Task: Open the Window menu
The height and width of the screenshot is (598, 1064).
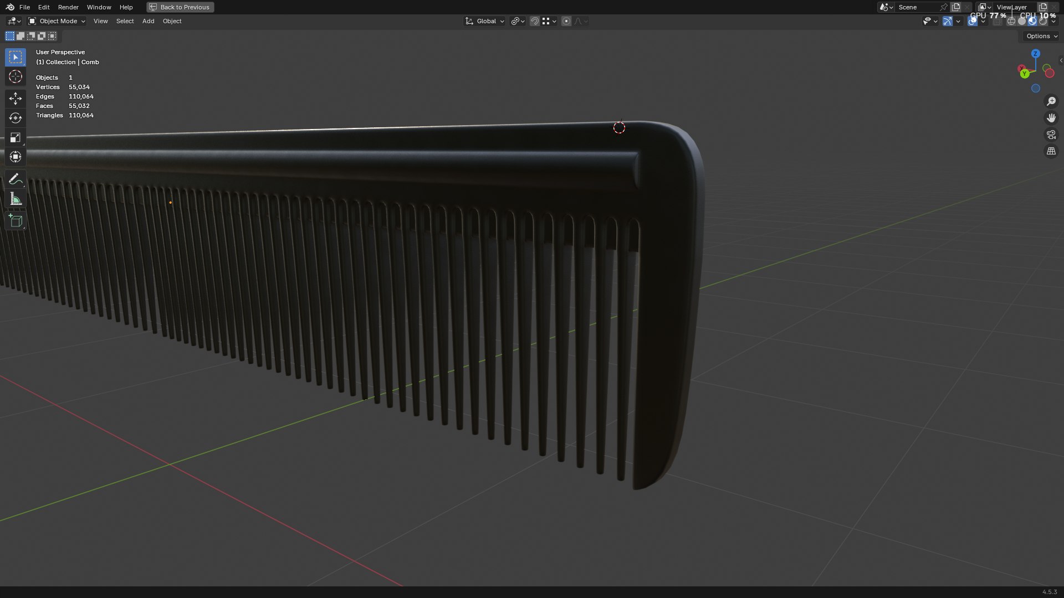Action: [99, 7]
